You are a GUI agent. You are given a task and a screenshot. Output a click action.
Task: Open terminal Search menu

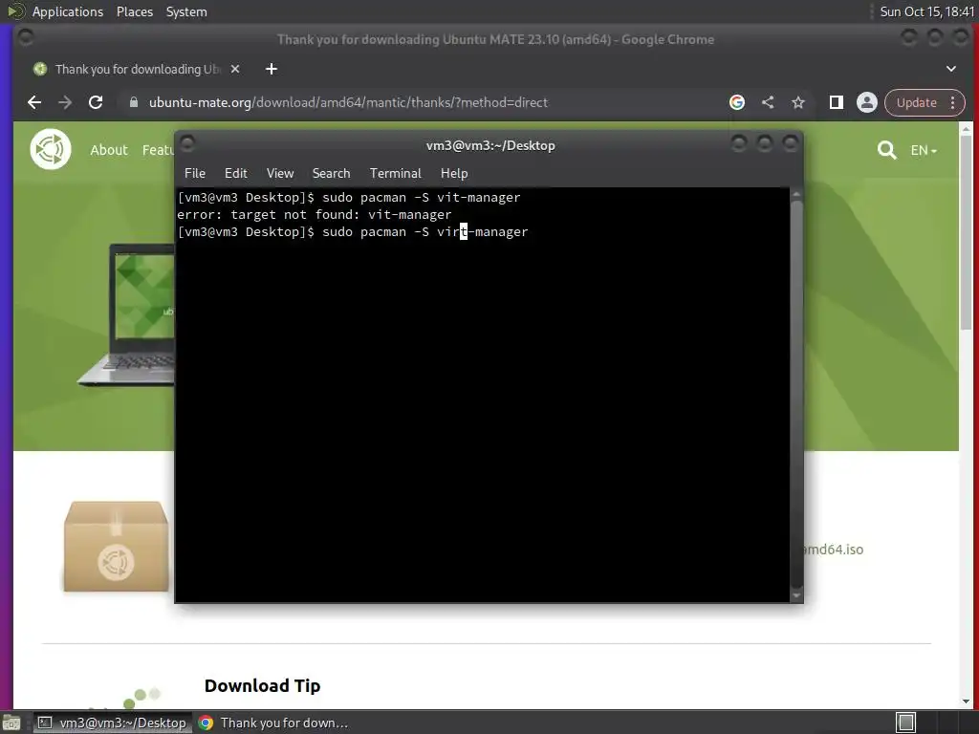331,174
